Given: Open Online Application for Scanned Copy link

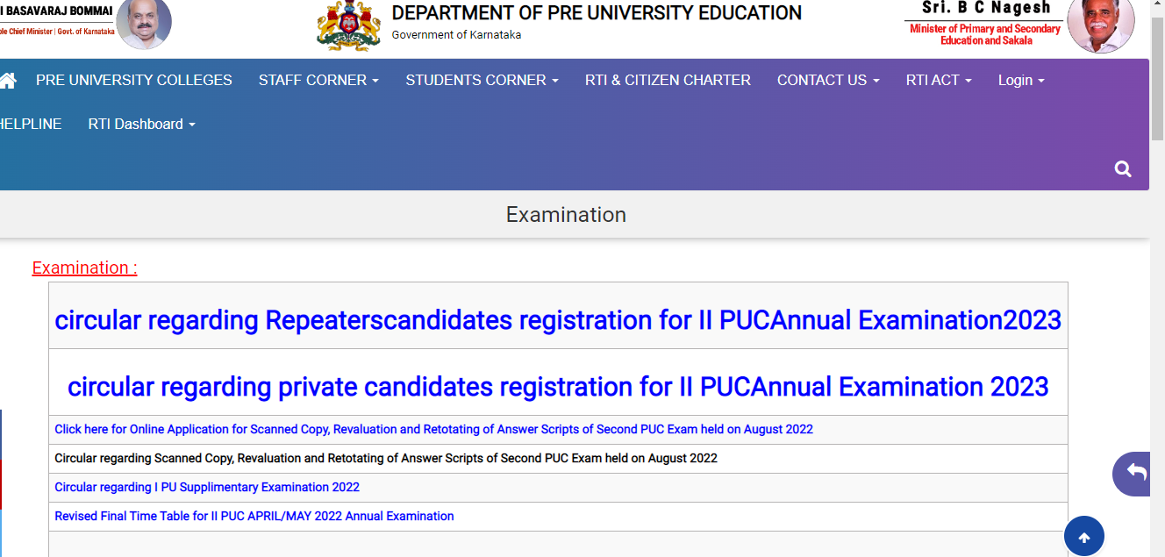Looking at the screenshot, I should [433, 429].
